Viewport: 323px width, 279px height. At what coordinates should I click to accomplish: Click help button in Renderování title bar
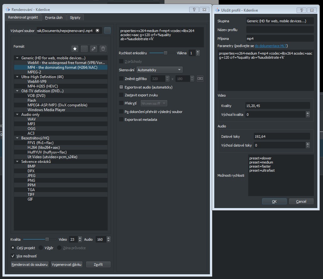tap(194, 10)
